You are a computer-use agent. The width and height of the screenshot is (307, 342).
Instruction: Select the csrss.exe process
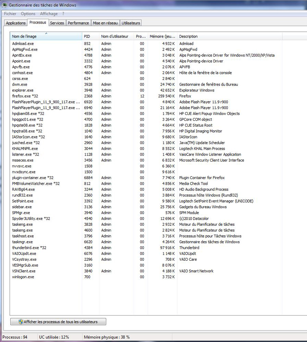tap(147, 79)
